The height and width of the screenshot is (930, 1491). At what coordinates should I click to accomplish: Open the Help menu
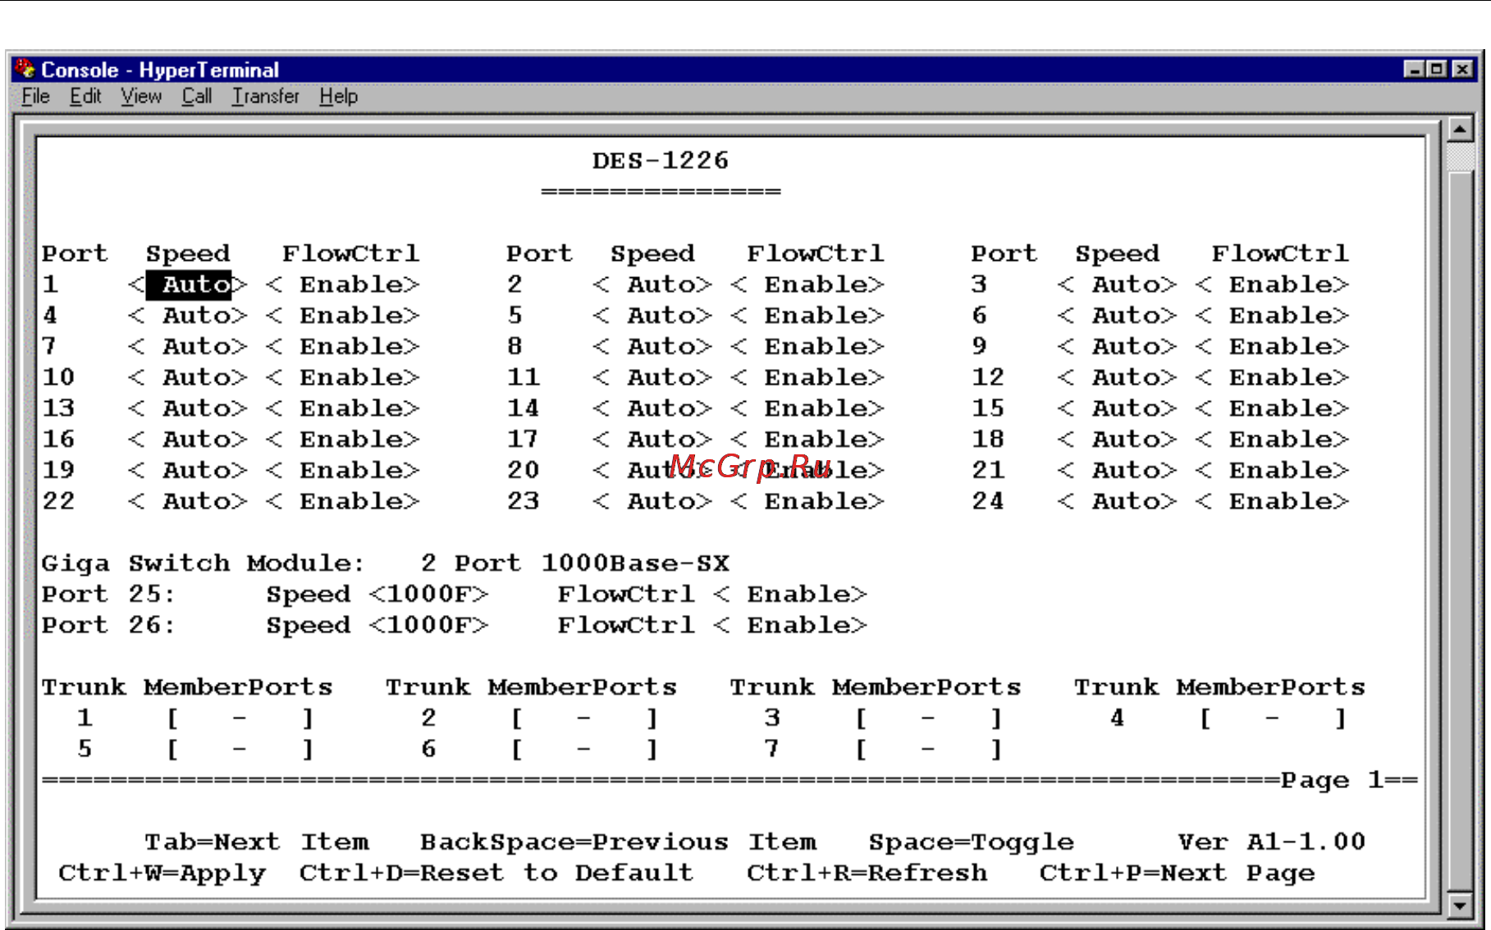[x=338, y=96]
